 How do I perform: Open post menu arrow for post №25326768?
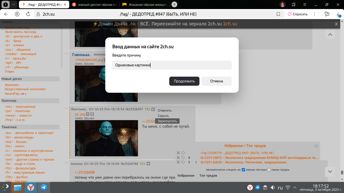[149, 164]
